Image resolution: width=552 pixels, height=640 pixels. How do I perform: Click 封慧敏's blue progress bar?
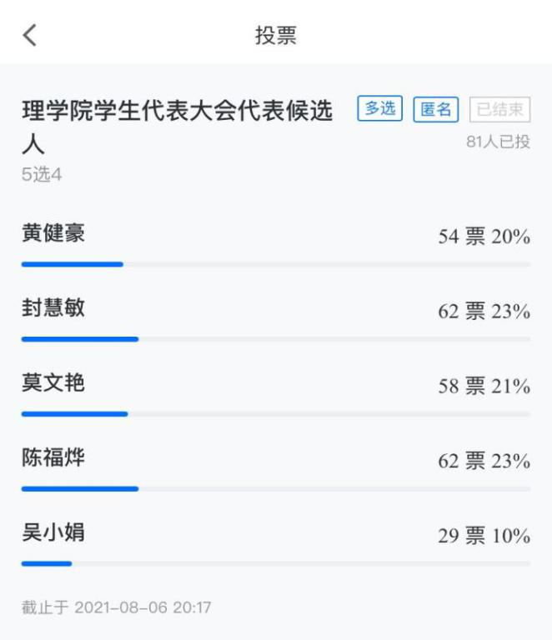pos(80,339)
